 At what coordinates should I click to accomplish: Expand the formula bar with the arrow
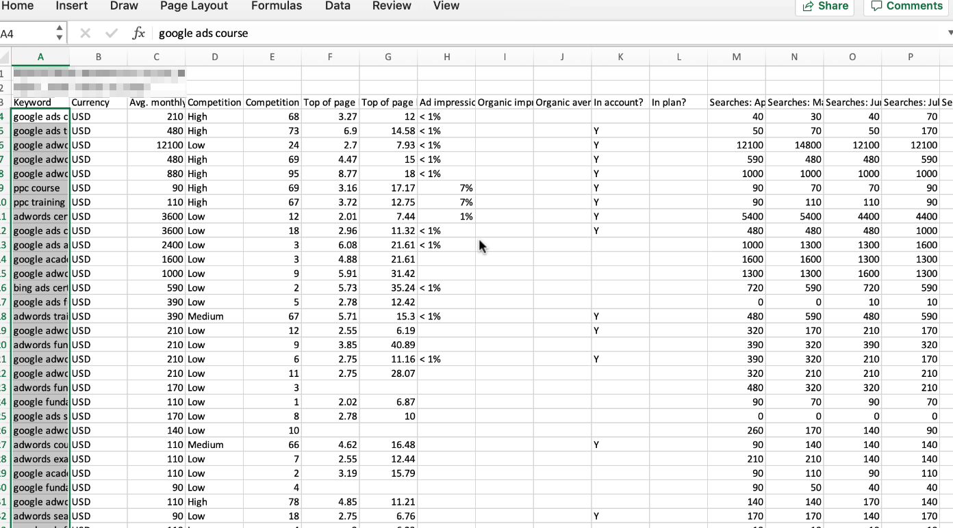click(x=950, y=33)
